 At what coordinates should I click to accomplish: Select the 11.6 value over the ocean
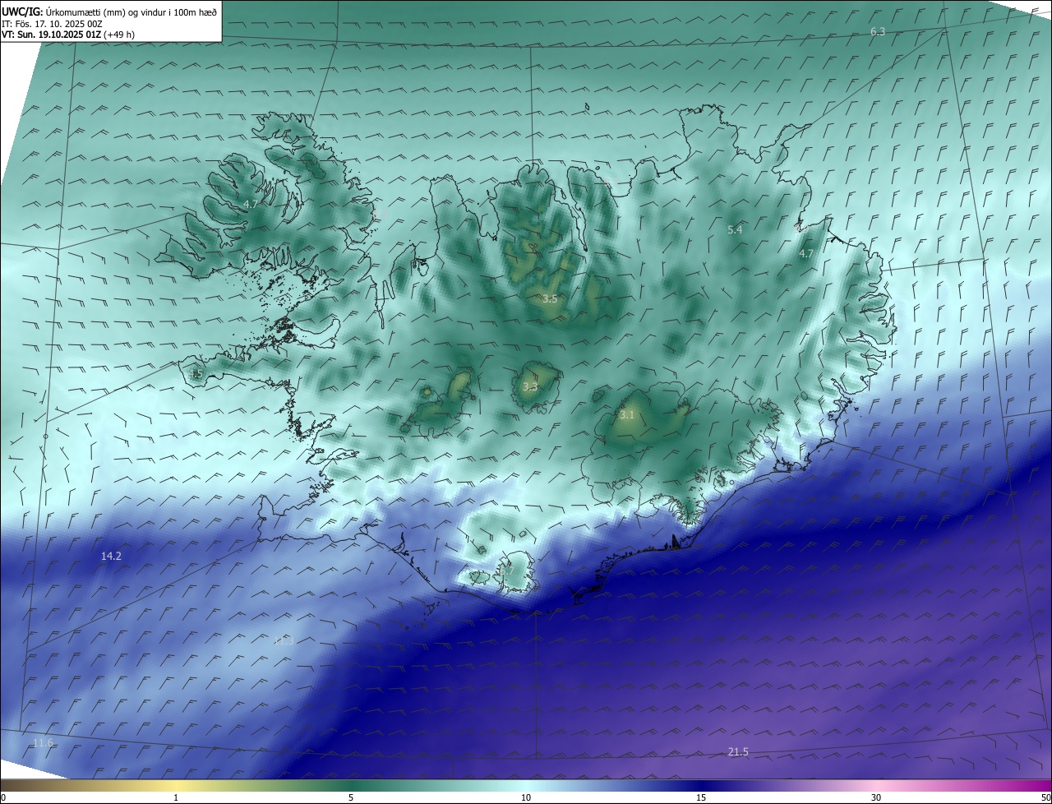click(x=43, y=743)
